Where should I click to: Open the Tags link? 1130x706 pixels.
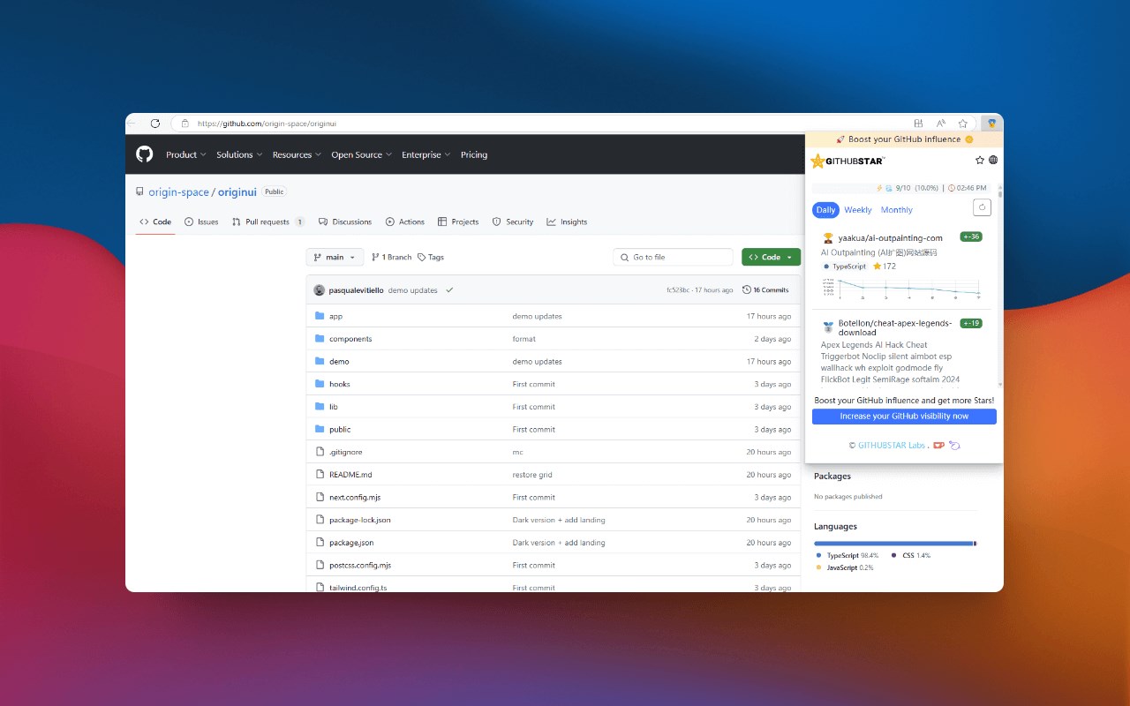[431, 257]
